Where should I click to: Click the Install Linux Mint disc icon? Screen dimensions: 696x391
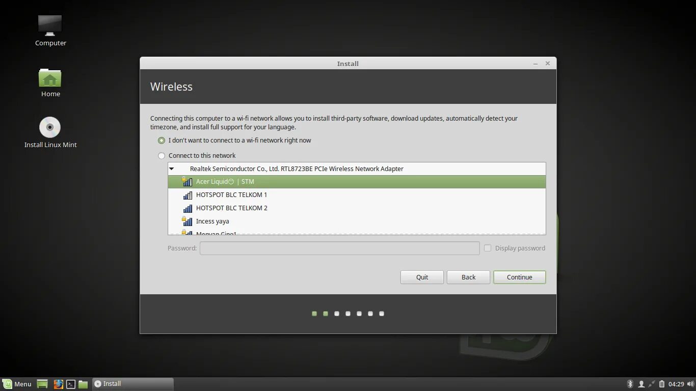pyautogui.click(x=50, y=127)
